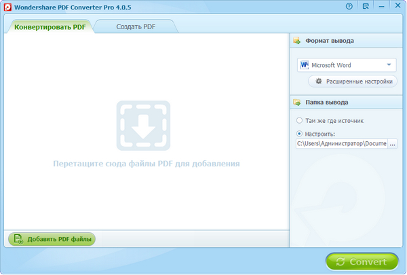
Task: Switch to Конвертировать PDF tab
Action: [x=50, y=27]
